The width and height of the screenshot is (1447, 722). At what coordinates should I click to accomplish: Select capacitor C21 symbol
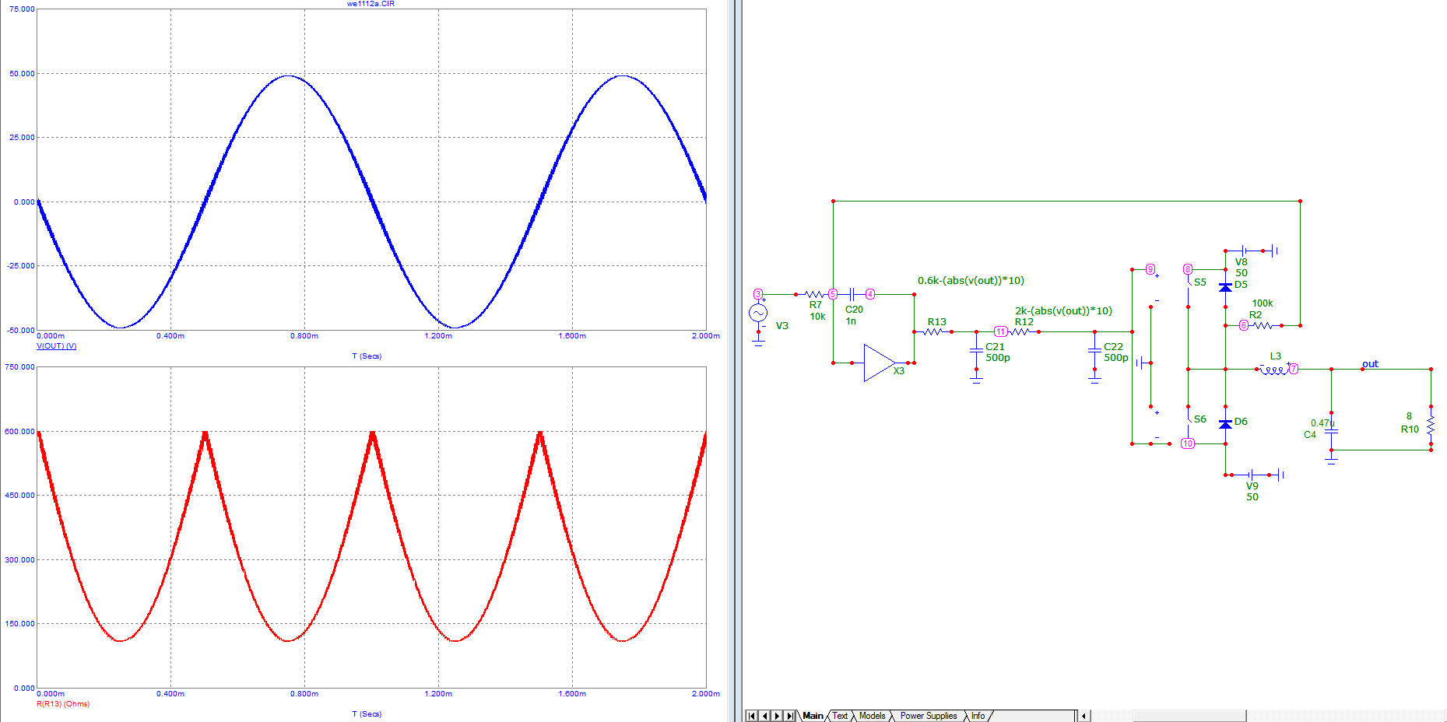[x=976, y=352]
